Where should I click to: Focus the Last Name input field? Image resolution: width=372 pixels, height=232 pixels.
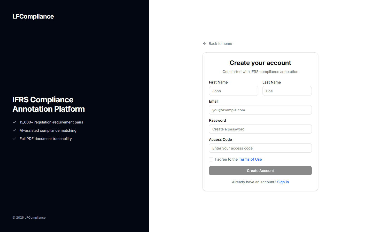(x=287, y=91)
